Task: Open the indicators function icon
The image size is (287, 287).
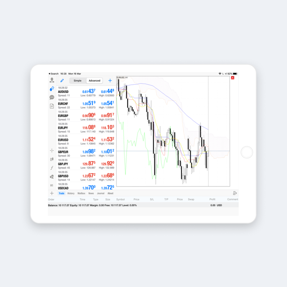Action: [x=52, y=168]
